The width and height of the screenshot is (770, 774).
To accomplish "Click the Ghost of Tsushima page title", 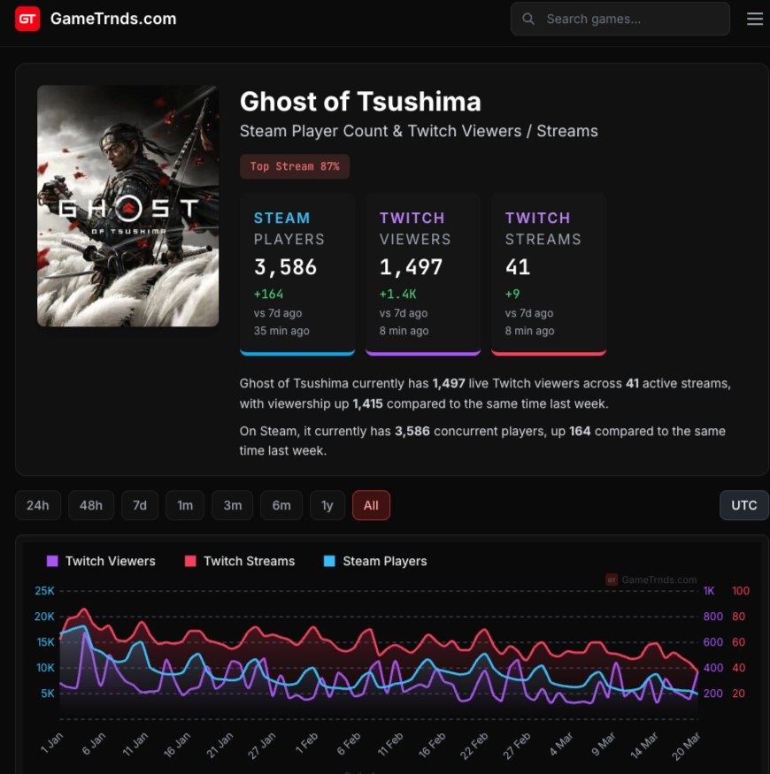I will [x=360, y=102].
